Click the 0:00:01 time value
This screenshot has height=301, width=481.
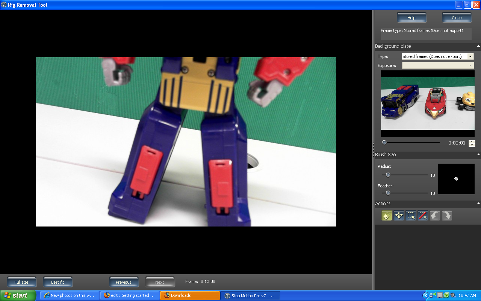[x=457, y=143]
